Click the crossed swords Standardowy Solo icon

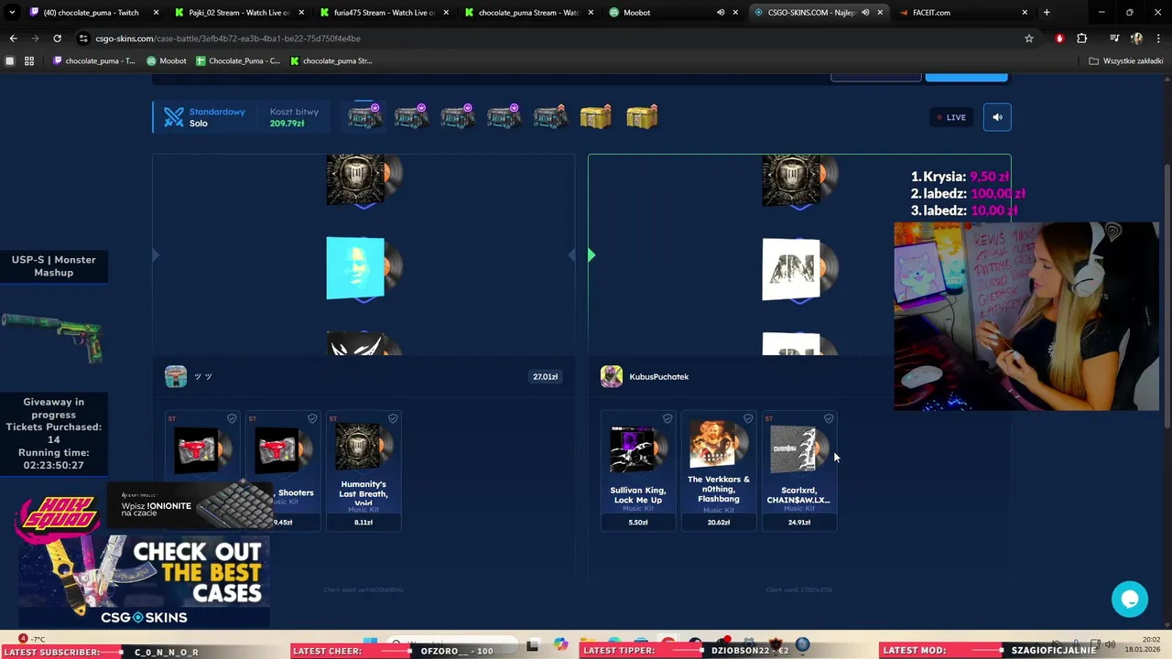point(173,117)
